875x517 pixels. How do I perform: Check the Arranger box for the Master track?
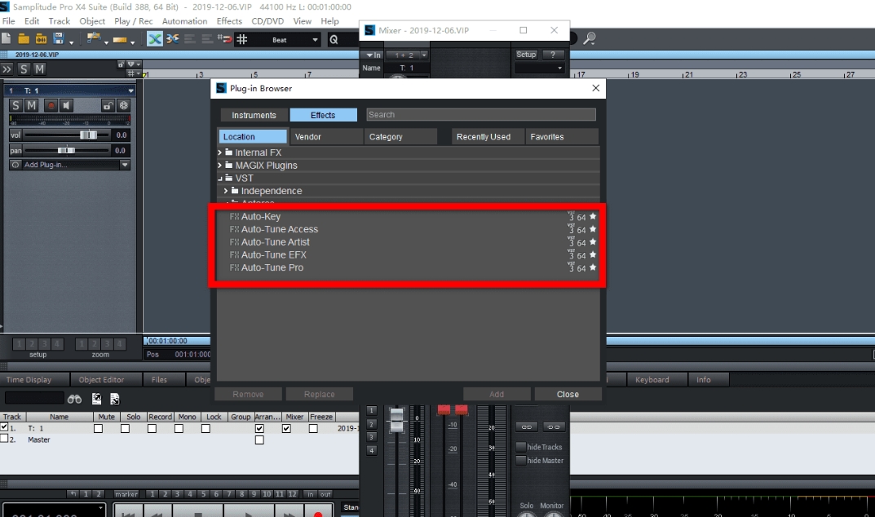259,440
